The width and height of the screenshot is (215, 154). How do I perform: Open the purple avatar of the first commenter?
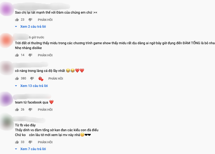click(7, 10)
